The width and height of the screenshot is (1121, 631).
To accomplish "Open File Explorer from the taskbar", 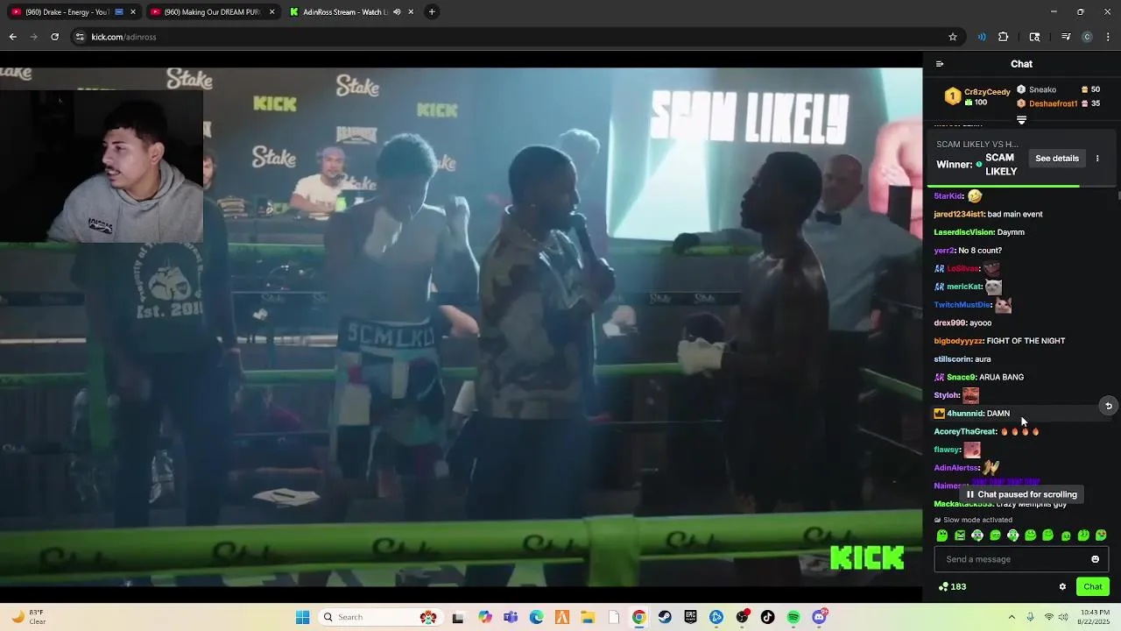I will 588,617.
